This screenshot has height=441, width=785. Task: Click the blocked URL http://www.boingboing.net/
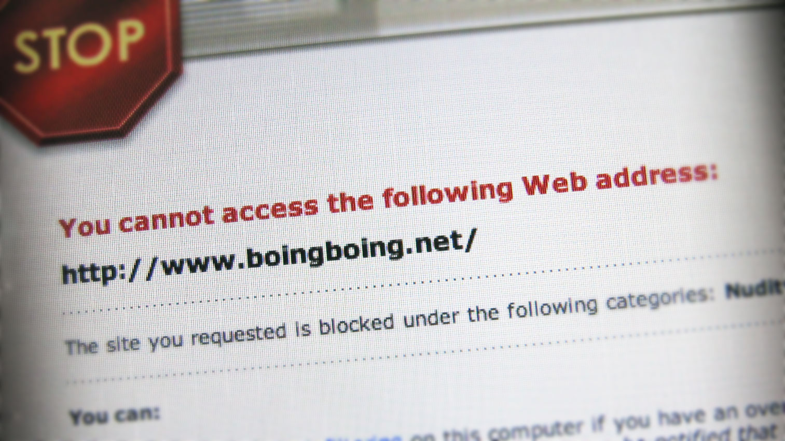(x=268, y=257)
